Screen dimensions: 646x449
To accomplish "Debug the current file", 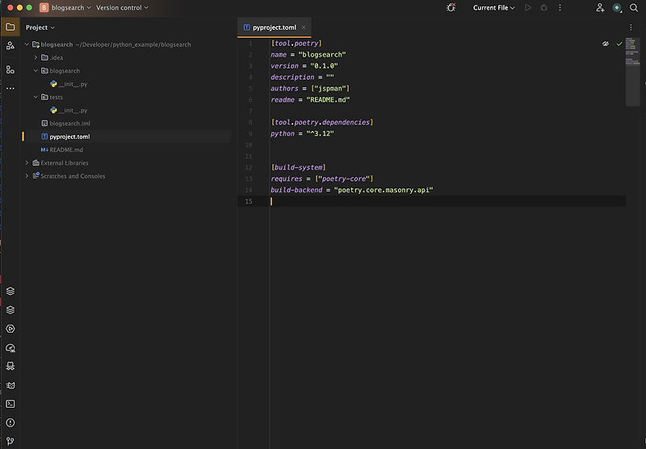I will 543,7.
